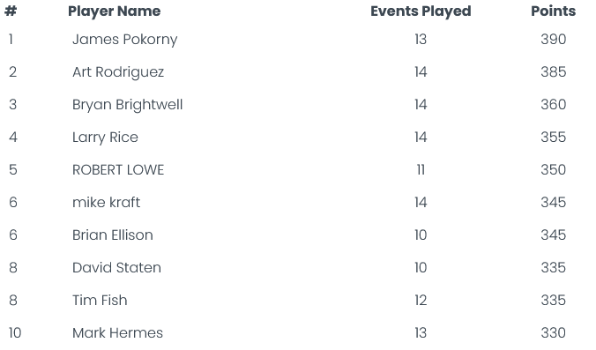
Task: Select player Brian Ellison
Action: coord(113,235)
